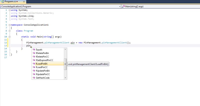Image resolution: width=200 pixels, height=106 pixels.
Task: Click 'using System.Text;' on line 4
Action: pos(22,19)
